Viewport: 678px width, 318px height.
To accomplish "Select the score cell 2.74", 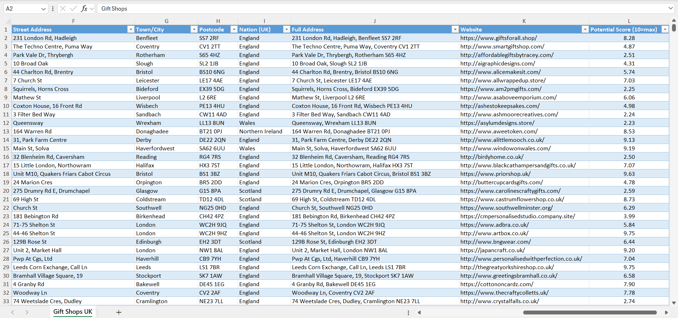I will (x=629, y=301).
